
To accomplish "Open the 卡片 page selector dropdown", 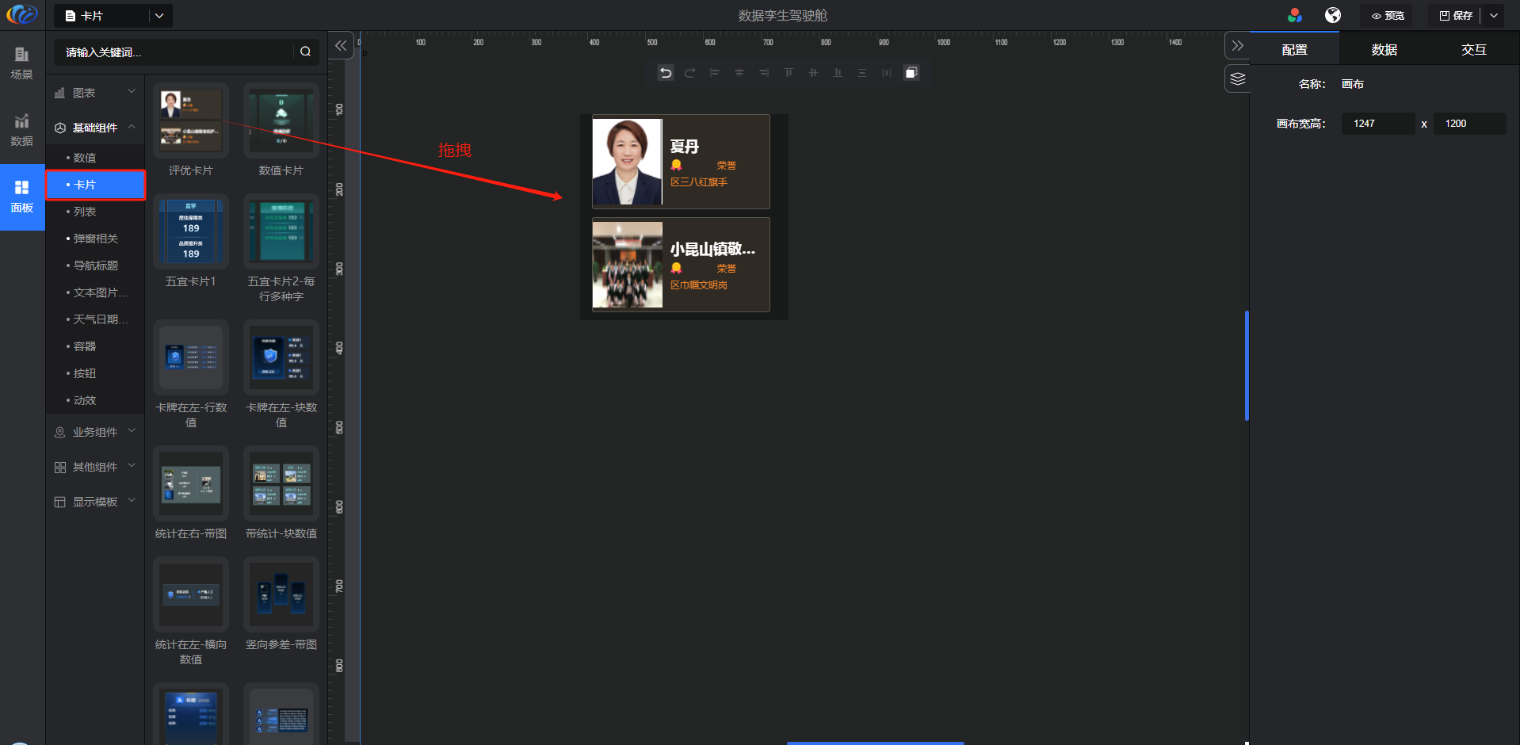I will pos(159,16).
